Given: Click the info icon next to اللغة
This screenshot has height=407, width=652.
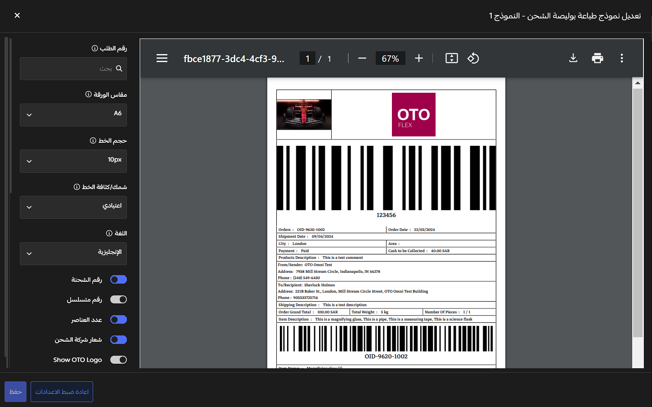Looking at the screenshot, I should pyautogui.click(x=109, y=233).
